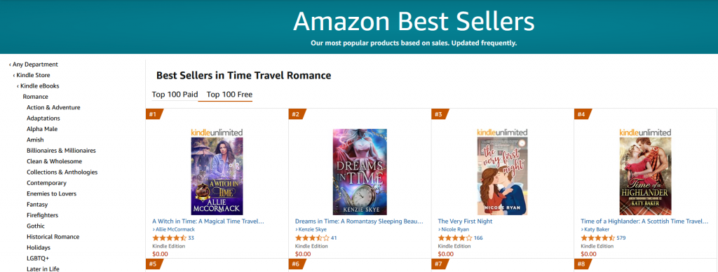
Task: Open the LGBTQ+ category
Action: coord(38,258)
